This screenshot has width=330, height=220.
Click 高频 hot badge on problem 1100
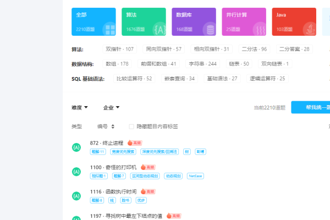[148, 167]
